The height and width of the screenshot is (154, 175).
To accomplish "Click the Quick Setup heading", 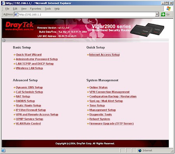I will pyautogui.click(x=96, y=47).
